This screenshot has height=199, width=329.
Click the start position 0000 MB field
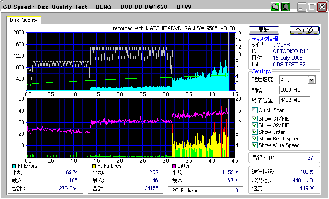coord(294,90)
